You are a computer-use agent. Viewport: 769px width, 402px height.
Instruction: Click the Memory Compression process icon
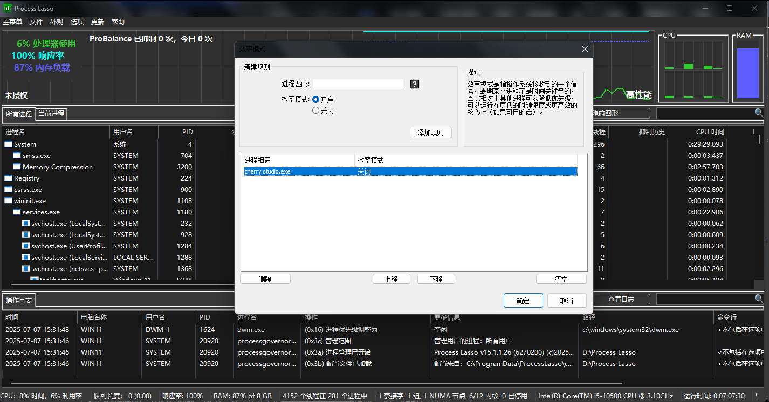[x=17, y=167]
